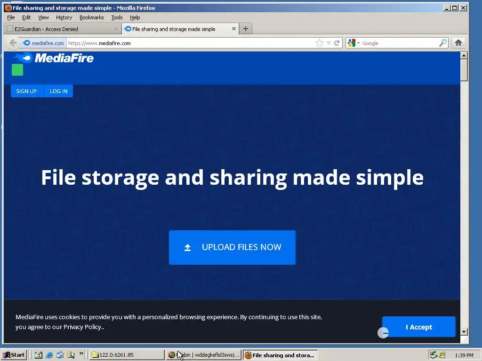The width and height of the screenshot is (482, 361).
Task: Launch Internet Explorer from Quick Launch
Action: [x=49, y=355]
